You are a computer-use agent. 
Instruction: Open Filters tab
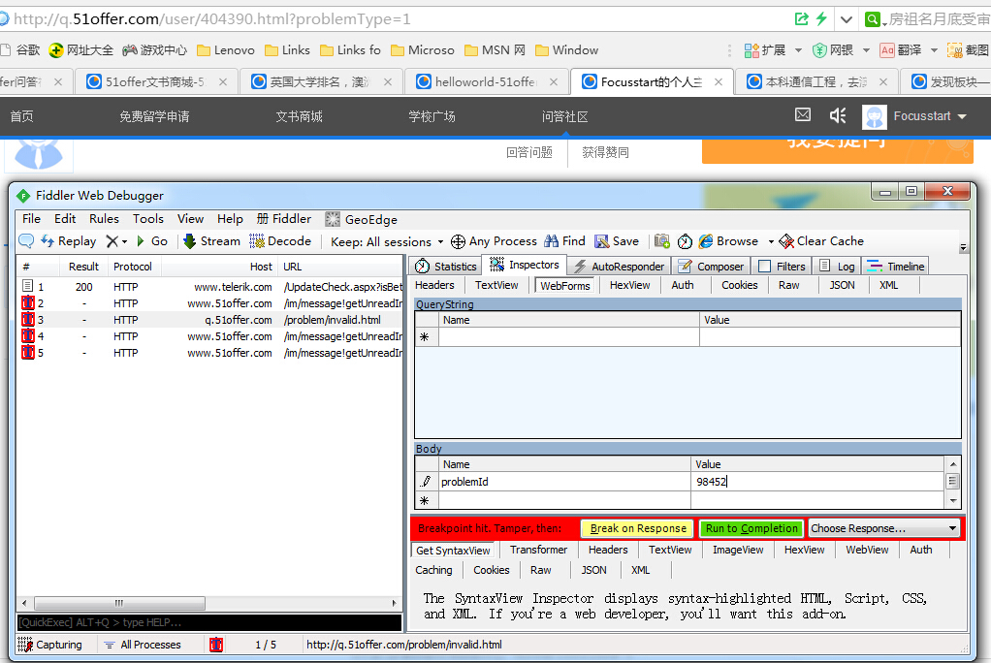pyautogui.click(x=782, y=267)
